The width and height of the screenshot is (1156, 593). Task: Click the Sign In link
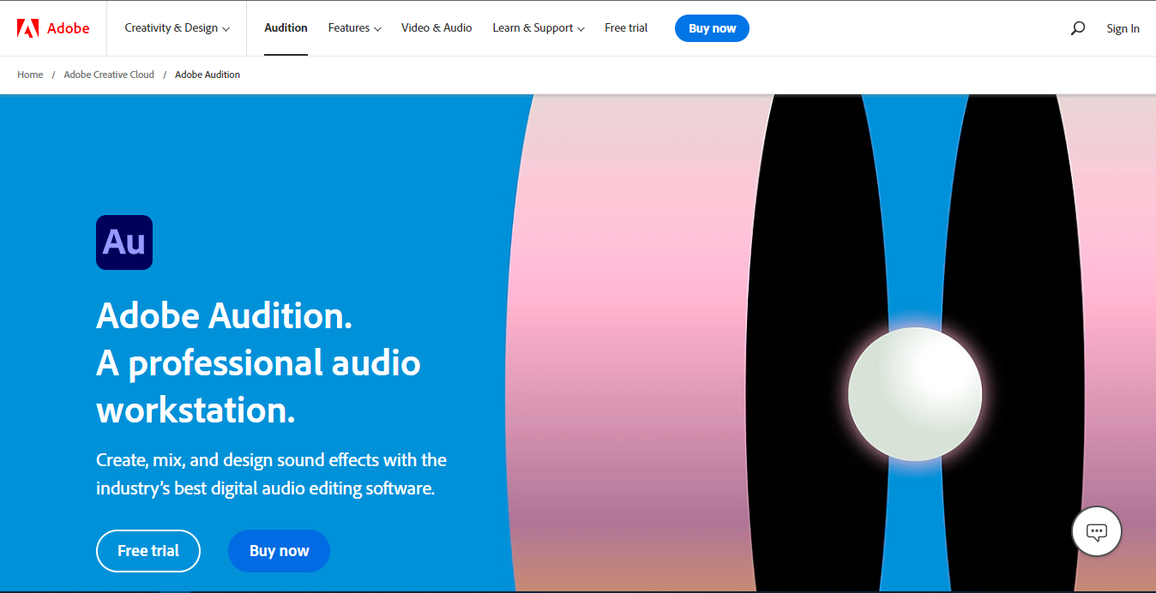(1123, 28)
